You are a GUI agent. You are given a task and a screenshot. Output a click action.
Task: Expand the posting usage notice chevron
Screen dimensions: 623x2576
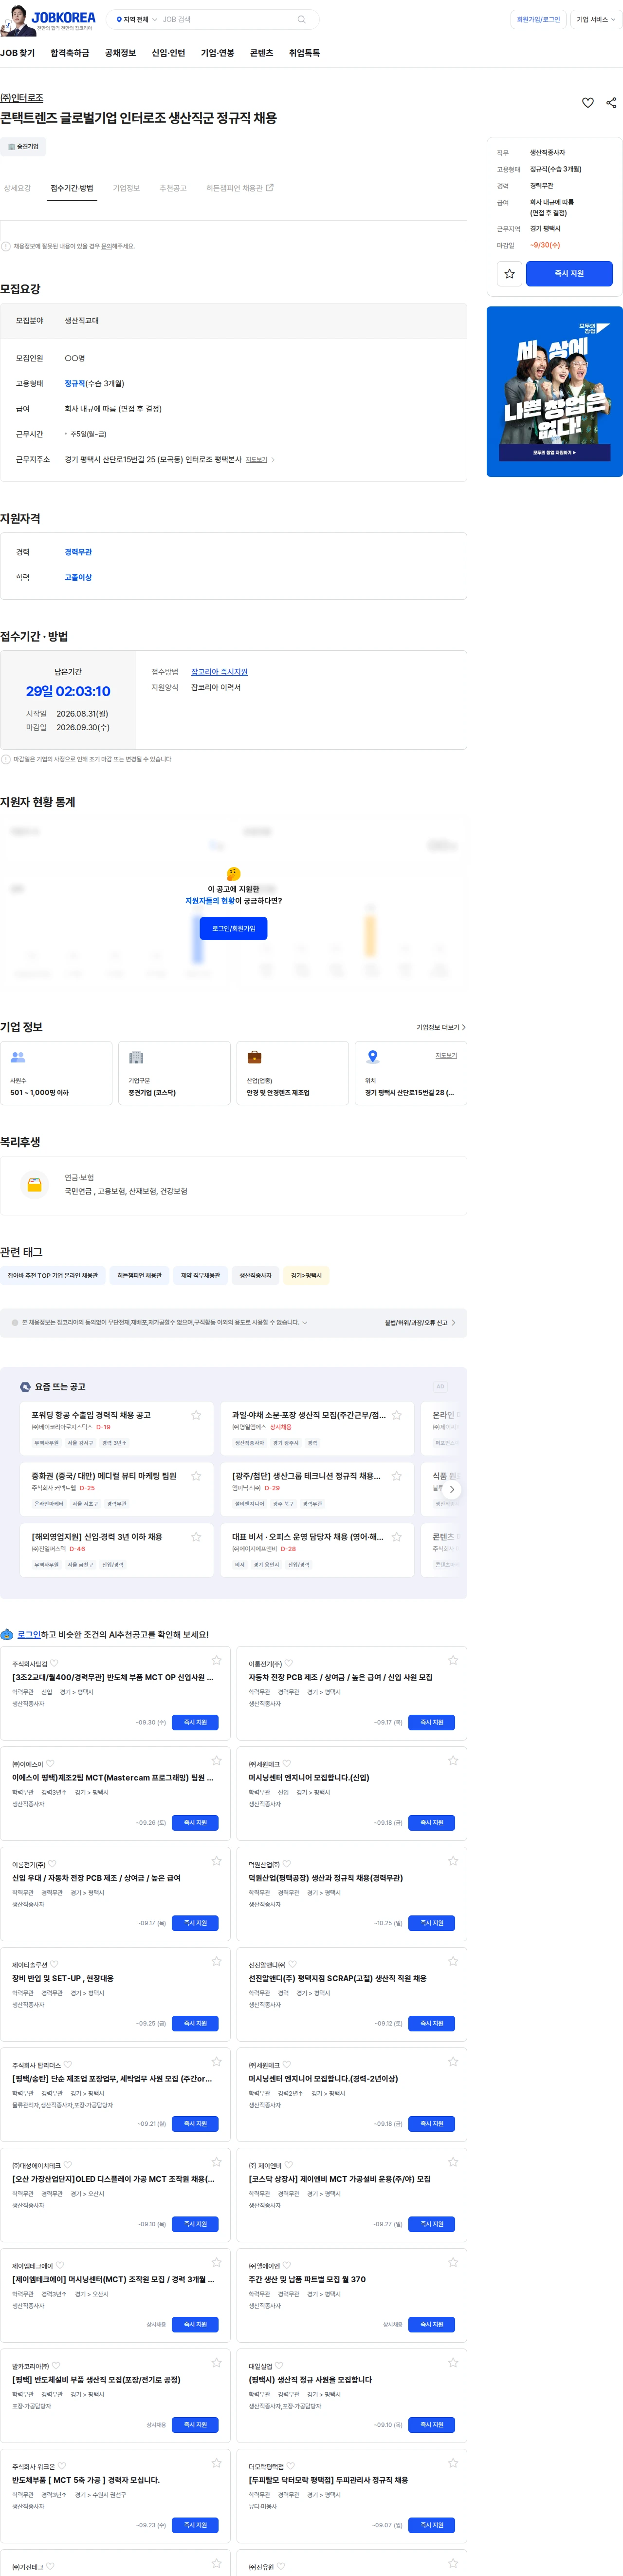pyautogui.click(x=305, y=1322)
